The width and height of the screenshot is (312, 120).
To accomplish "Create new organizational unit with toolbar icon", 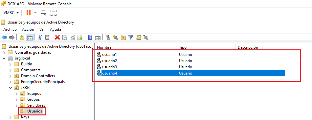I will tap(123, 37).
